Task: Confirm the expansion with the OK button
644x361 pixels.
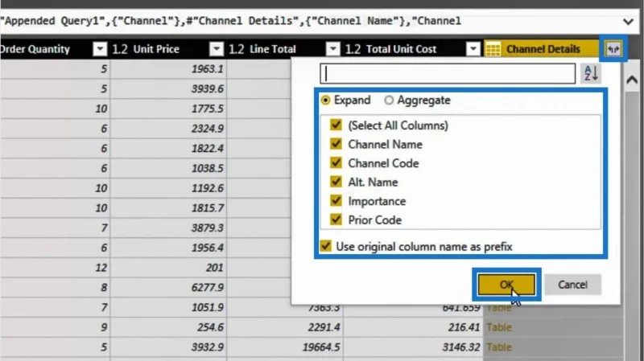Action: pos(506,285)
